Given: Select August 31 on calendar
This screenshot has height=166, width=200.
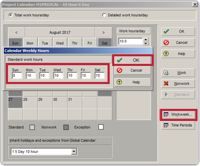Looking at the screenshot, I should (x=75, y=103).
